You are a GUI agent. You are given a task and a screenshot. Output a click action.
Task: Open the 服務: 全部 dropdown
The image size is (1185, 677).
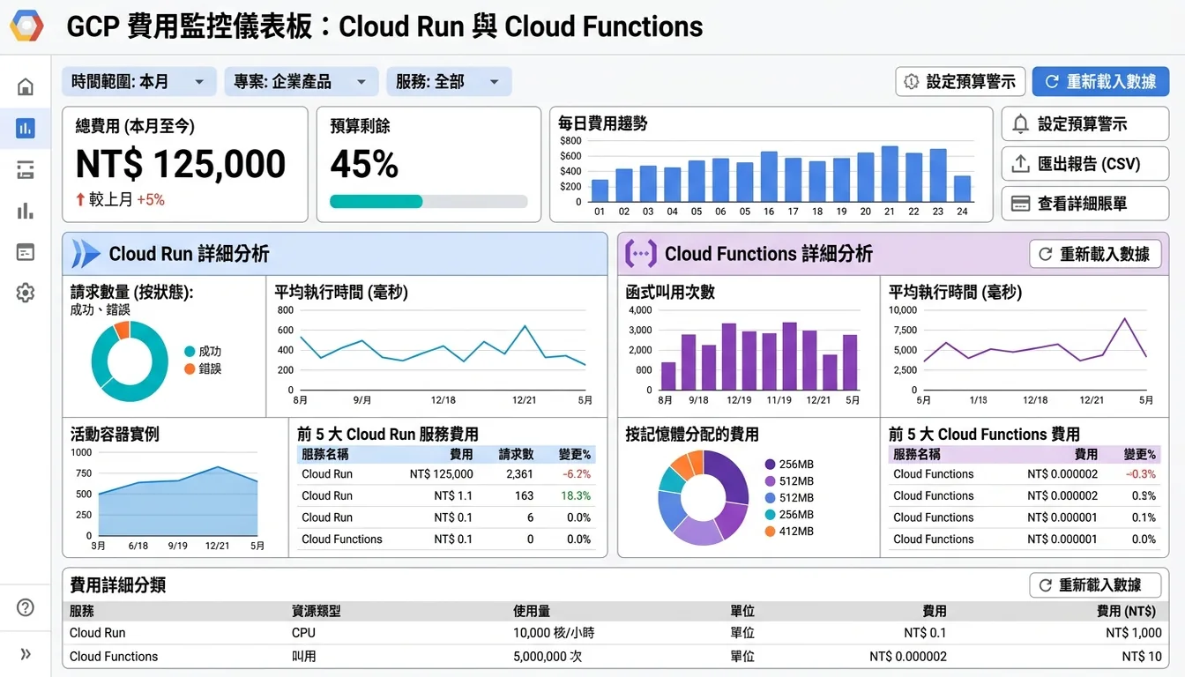[x=449, y=82]
